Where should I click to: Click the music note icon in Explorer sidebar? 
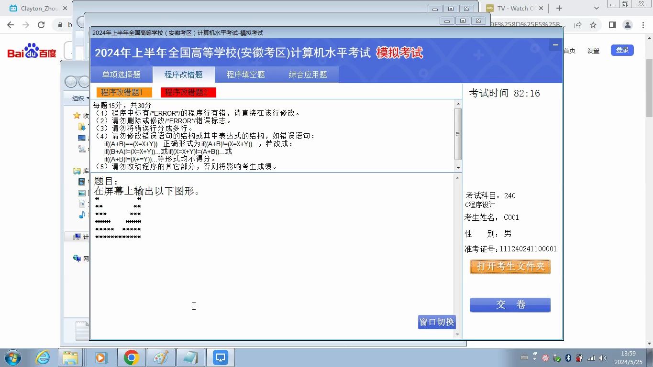pos(82,215)
